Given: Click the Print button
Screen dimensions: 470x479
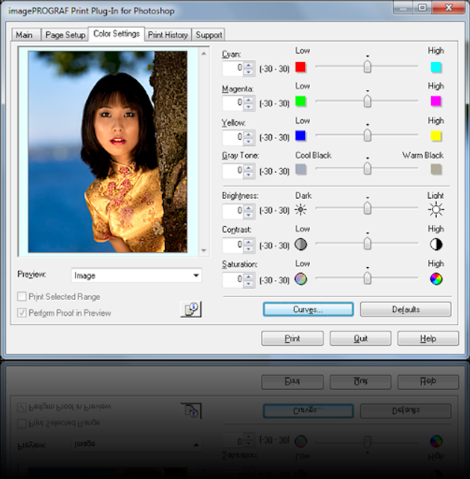Looking at the screenshot, I should pyautogui.click(x=292, y=338).
